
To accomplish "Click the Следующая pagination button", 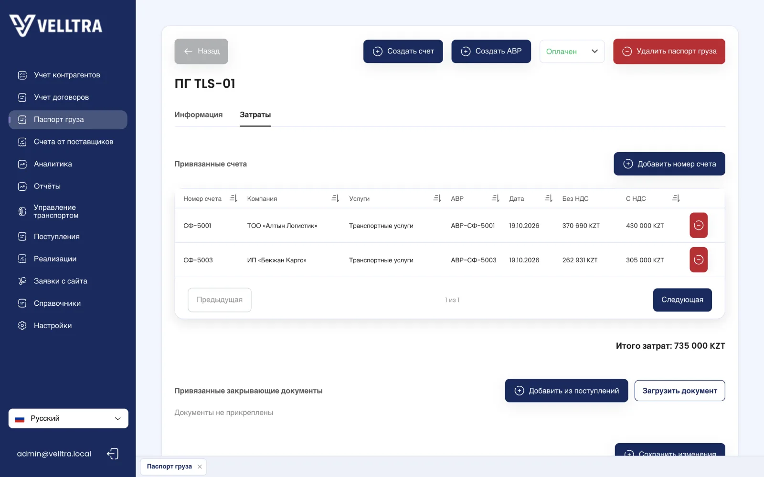I will 682,300.
